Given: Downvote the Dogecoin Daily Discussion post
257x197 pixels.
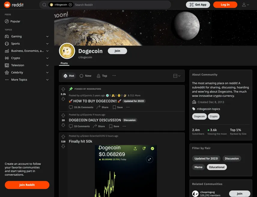Looking at the screenshot, I should (x=63, y=125).
